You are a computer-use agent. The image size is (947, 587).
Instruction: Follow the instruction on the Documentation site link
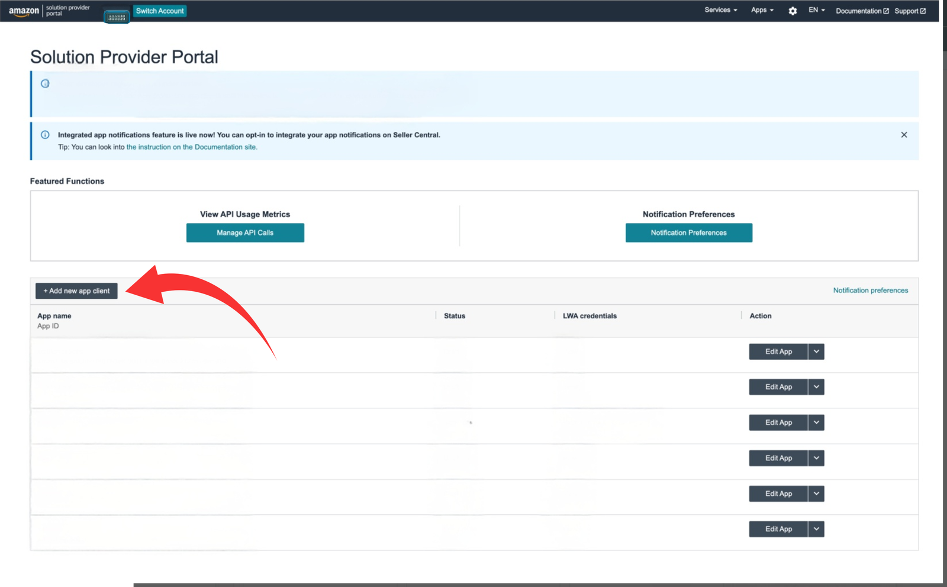(192, 147)
